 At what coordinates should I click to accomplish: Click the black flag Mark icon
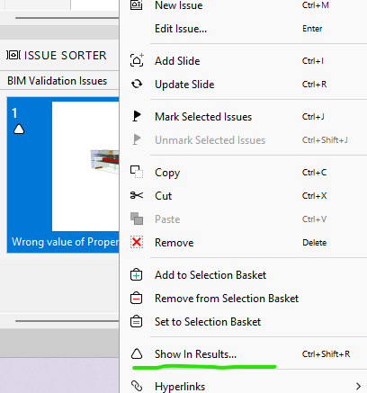[137, 116]
